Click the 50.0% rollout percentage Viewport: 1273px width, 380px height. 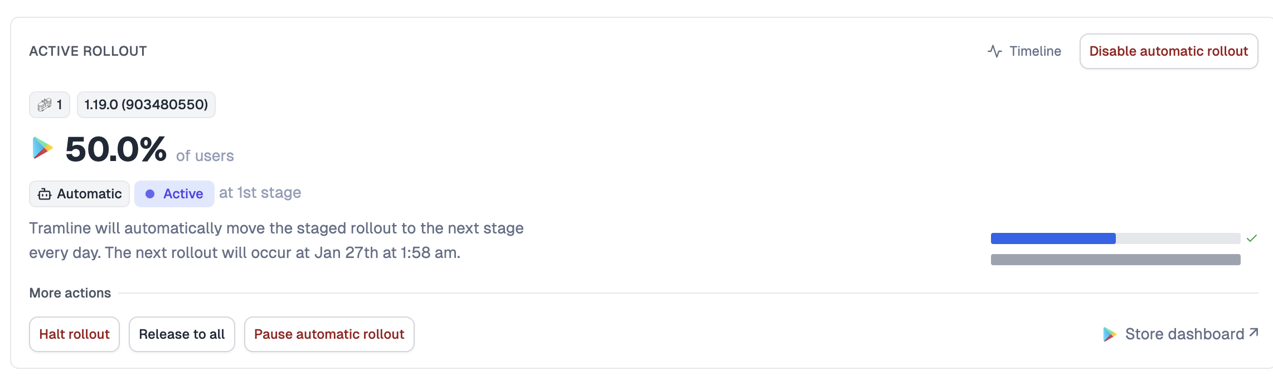coord(116,149)
